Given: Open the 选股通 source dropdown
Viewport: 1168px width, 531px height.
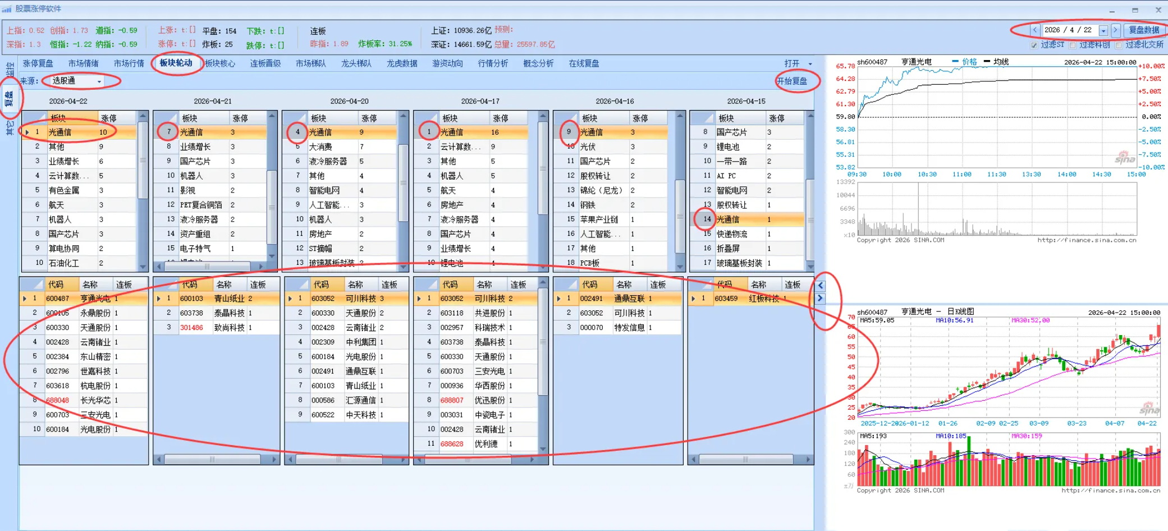Looking at the screenshot, I should pyautogui.click(x=100, y=81).
